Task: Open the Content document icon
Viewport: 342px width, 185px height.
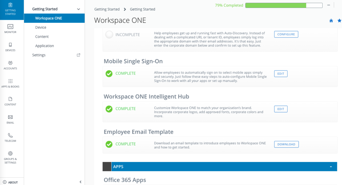Action: tap(10, 99)
